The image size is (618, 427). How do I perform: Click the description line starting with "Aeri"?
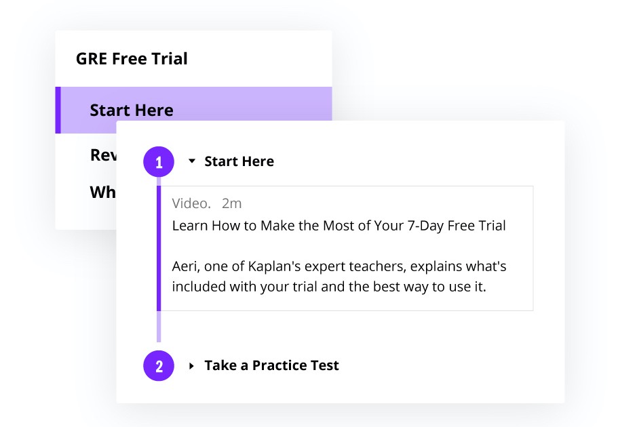339,266
